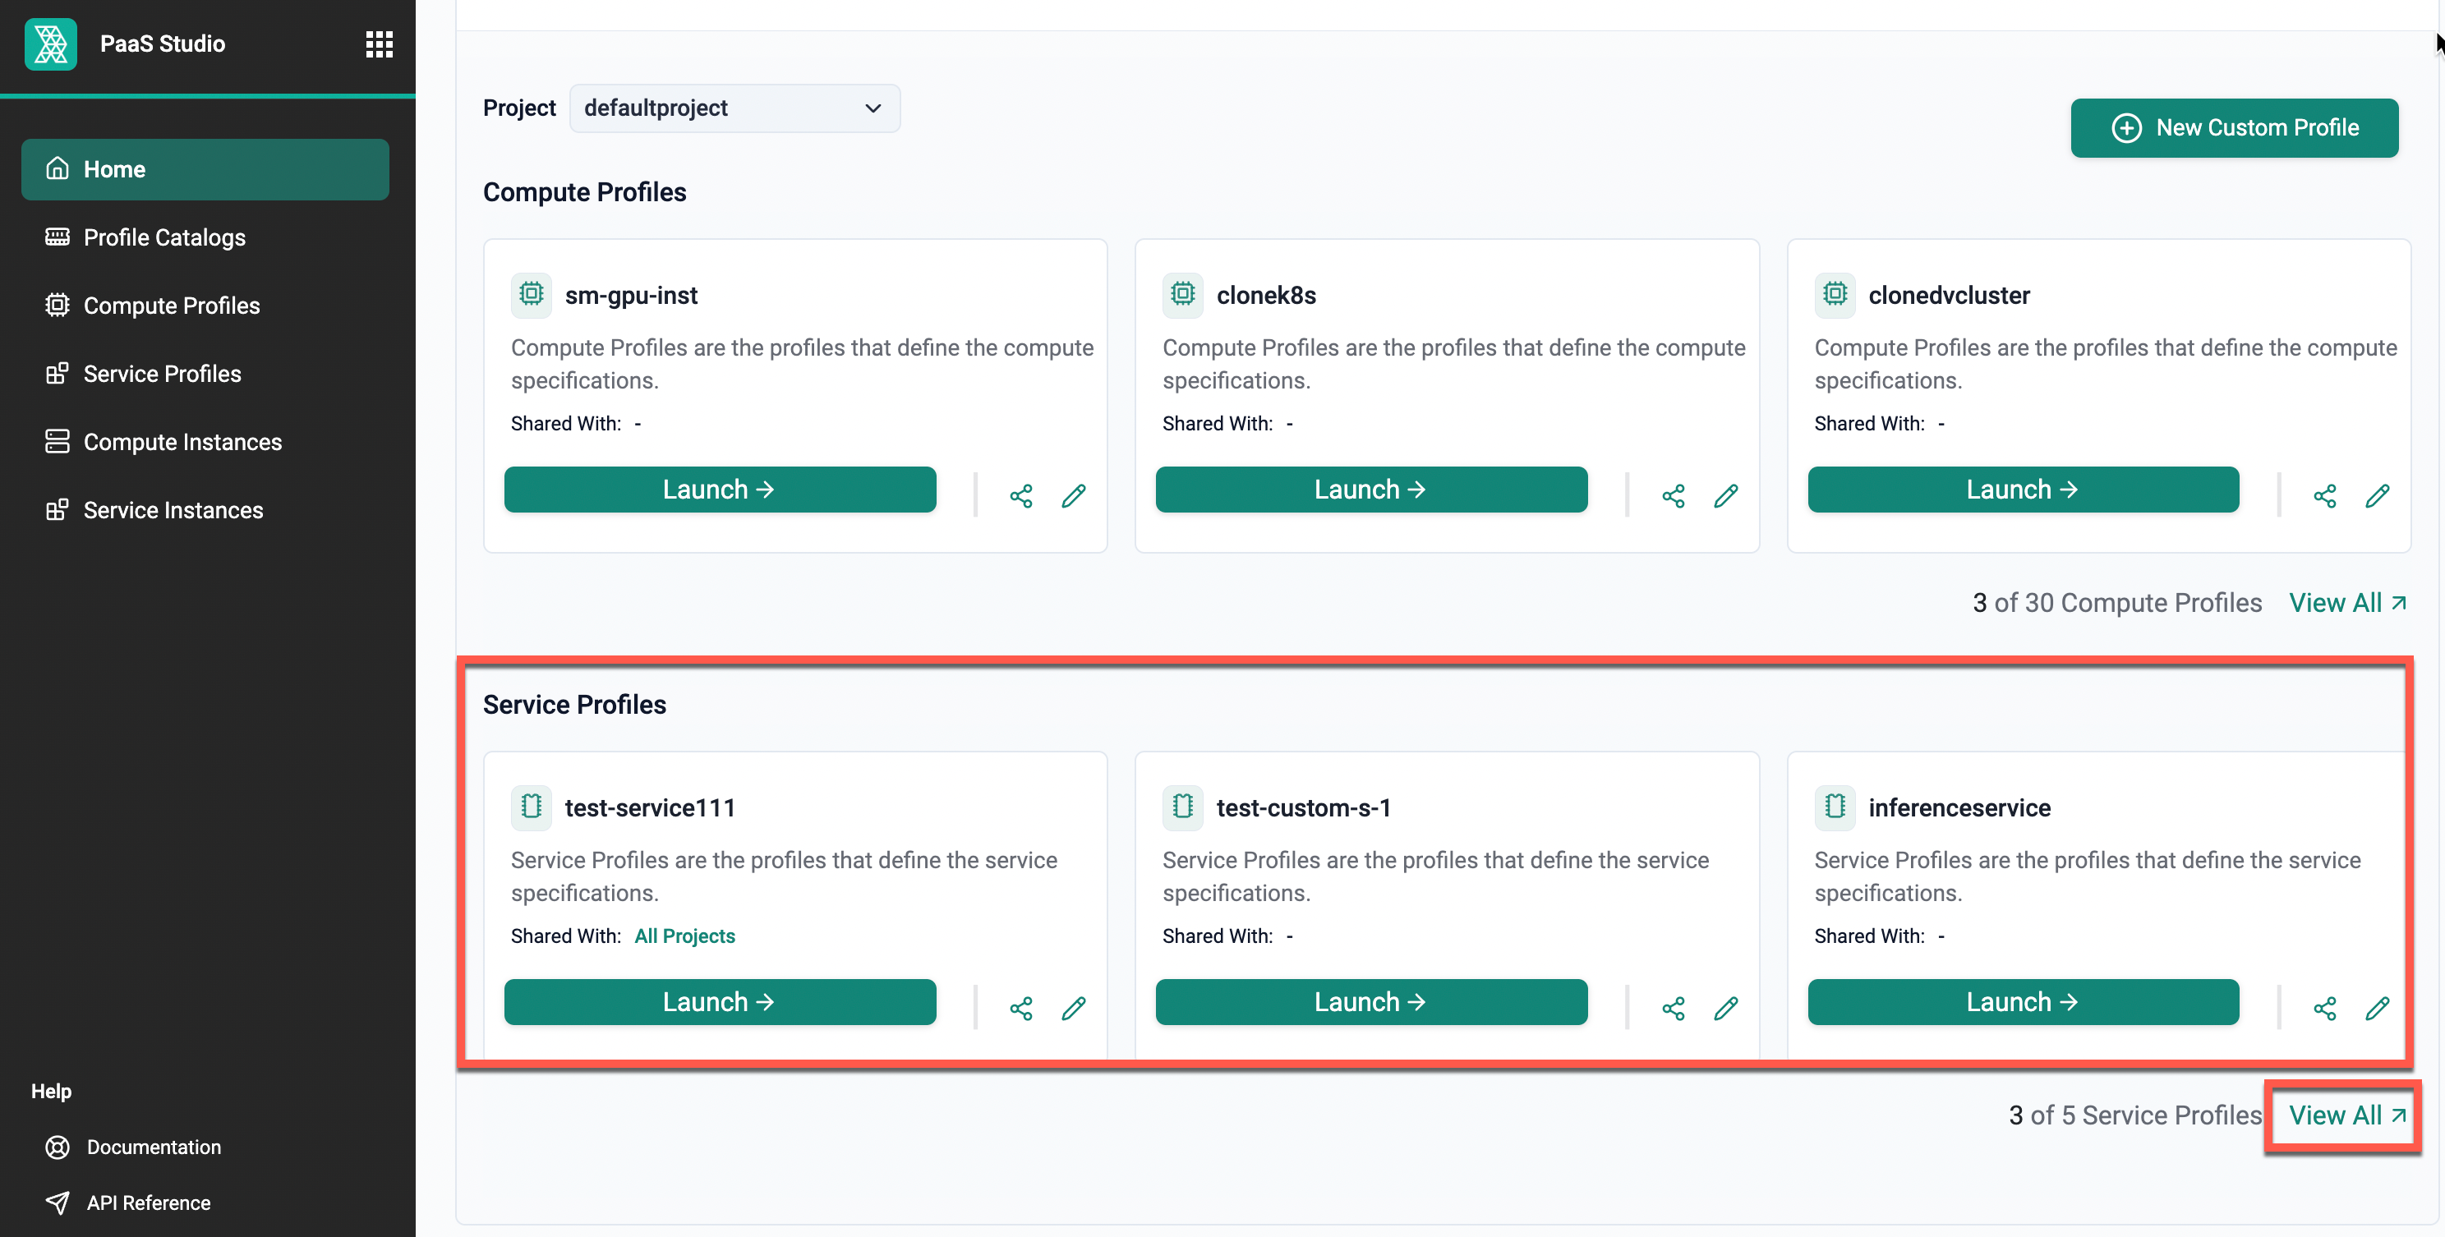Click the PaaS Studio logo icon
The width and height of the screenshot is (2445, 1237).
[x=50, y=44]
